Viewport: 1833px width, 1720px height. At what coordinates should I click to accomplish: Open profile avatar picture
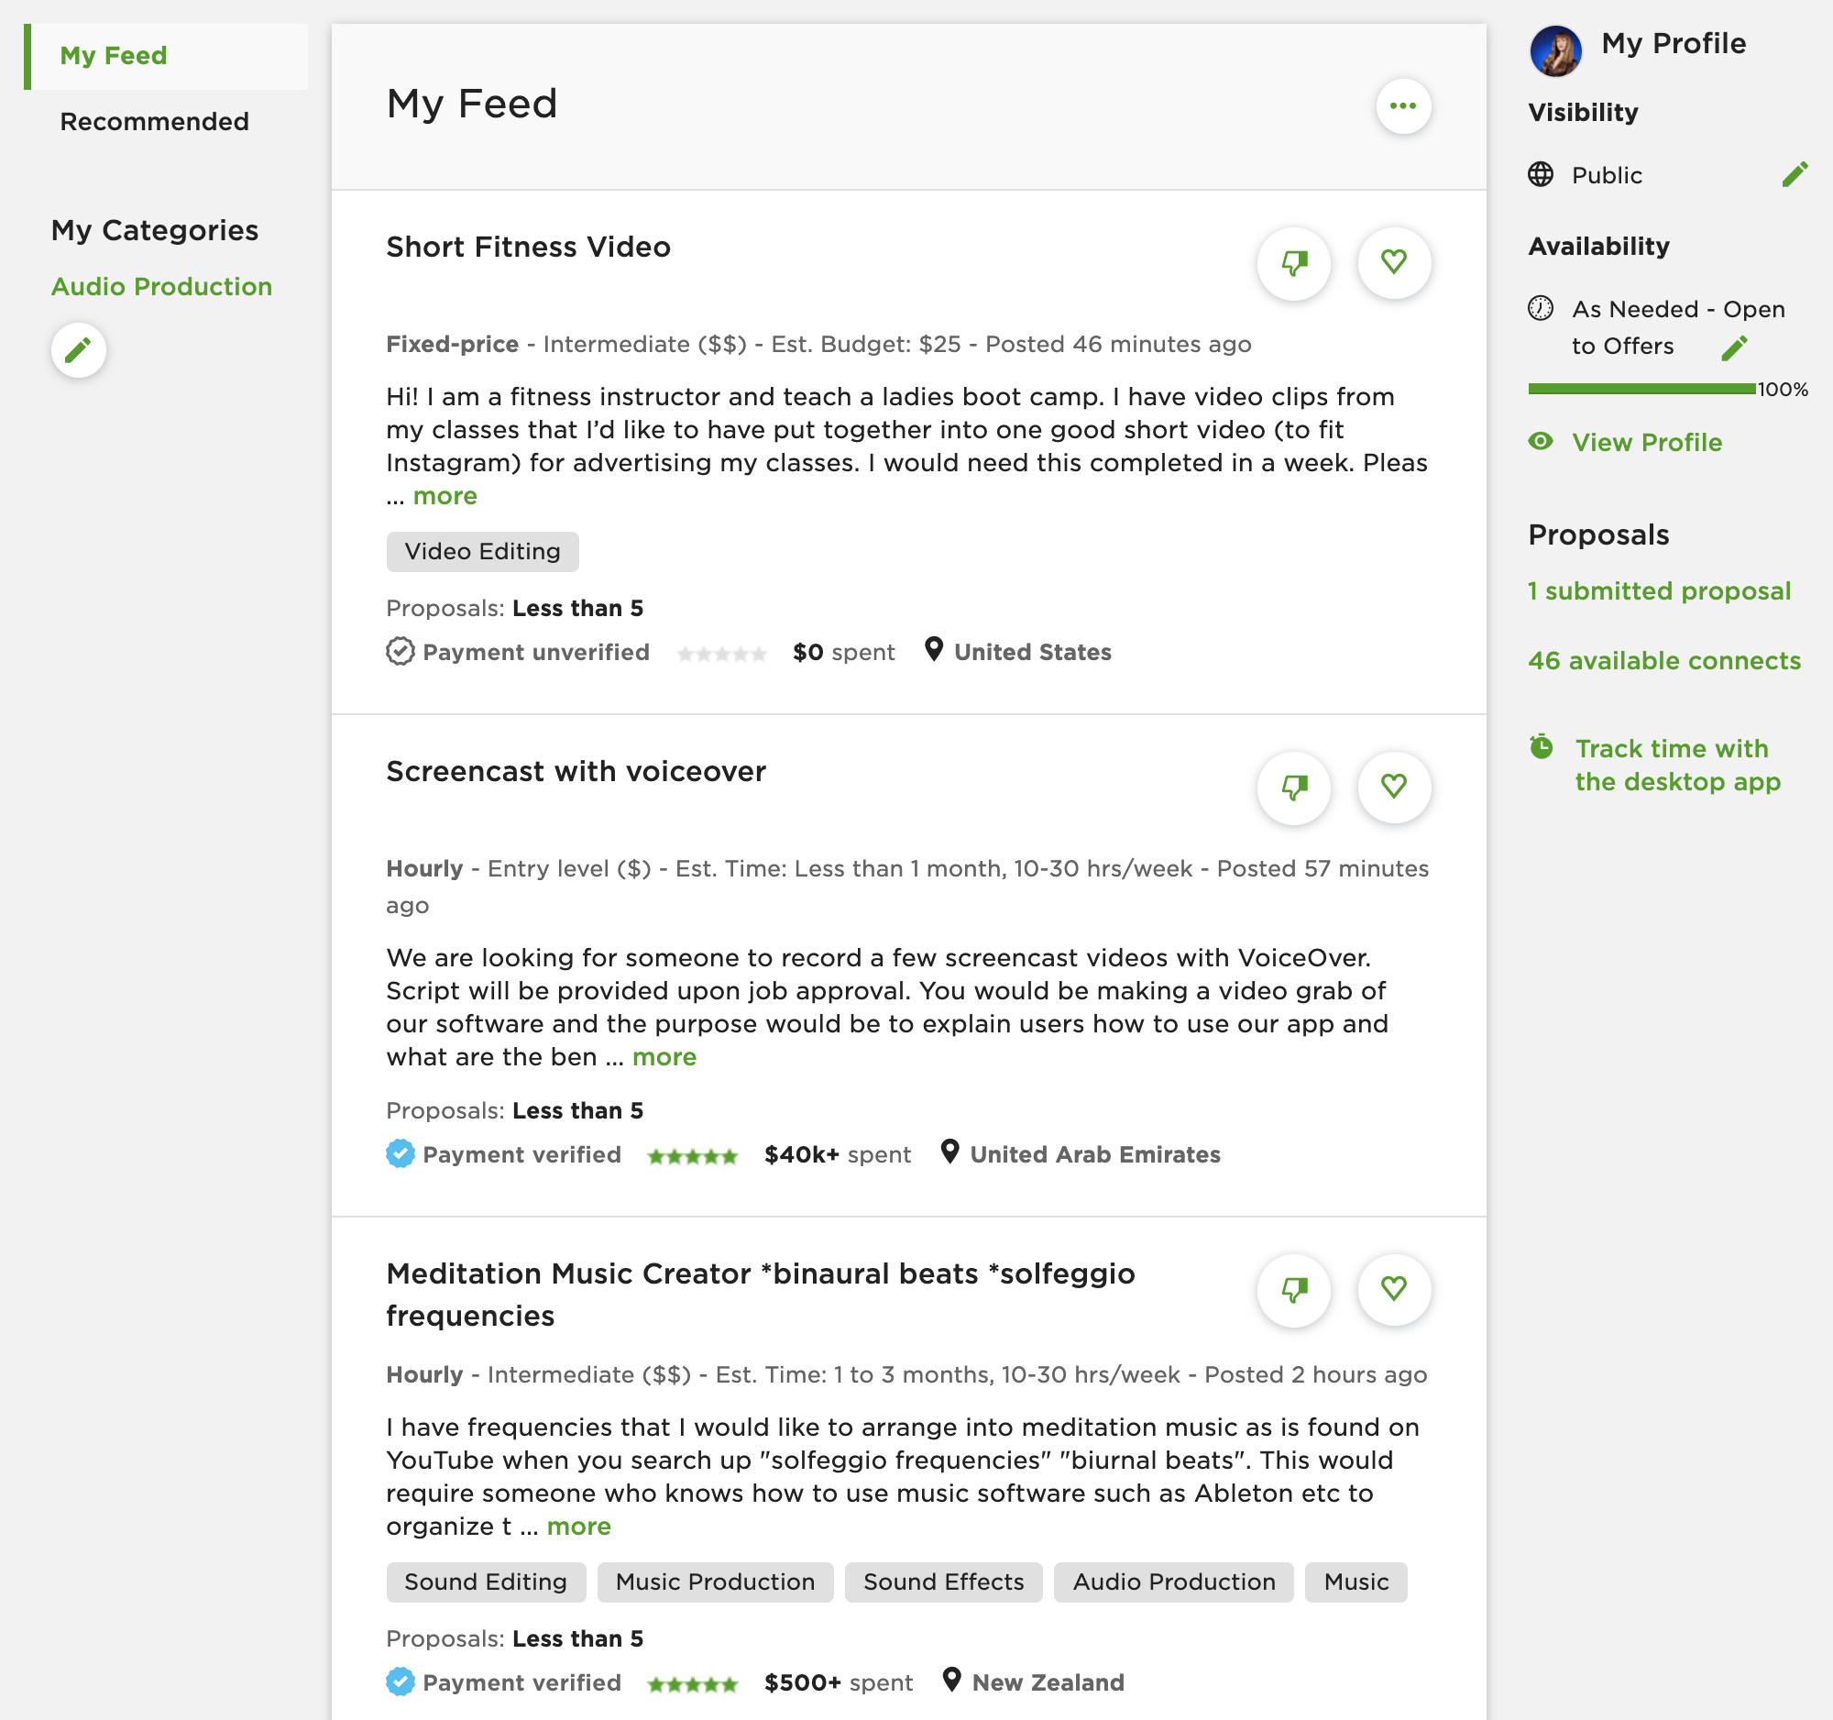pyautogui.click(x=1555, y=50)
